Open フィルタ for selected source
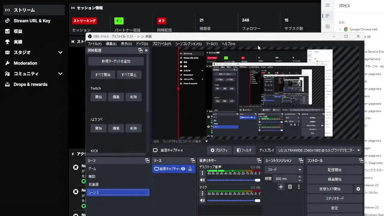The width and height of the screenshot is (384, 216). (244, 150)
